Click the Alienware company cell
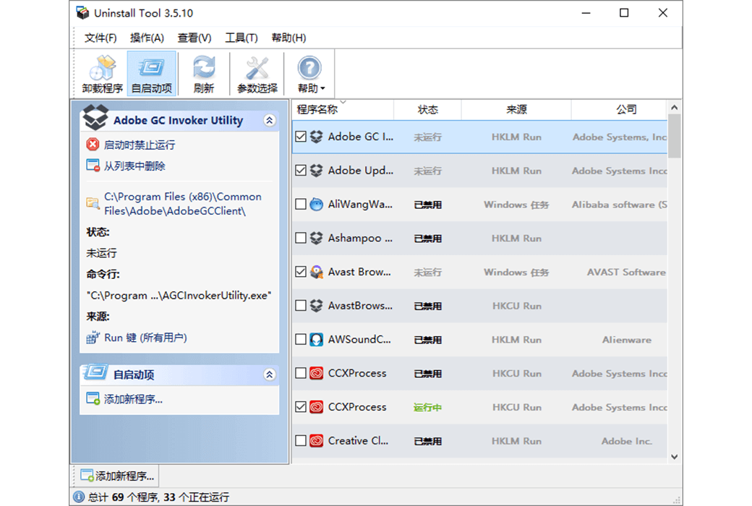This screenshot has width=752, height=506. pos(627,340)
